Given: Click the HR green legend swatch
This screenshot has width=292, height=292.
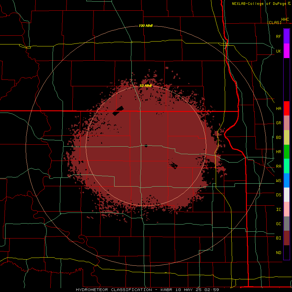Looking at the screenshot, I should pyautogui.click(x=286, y=152).
